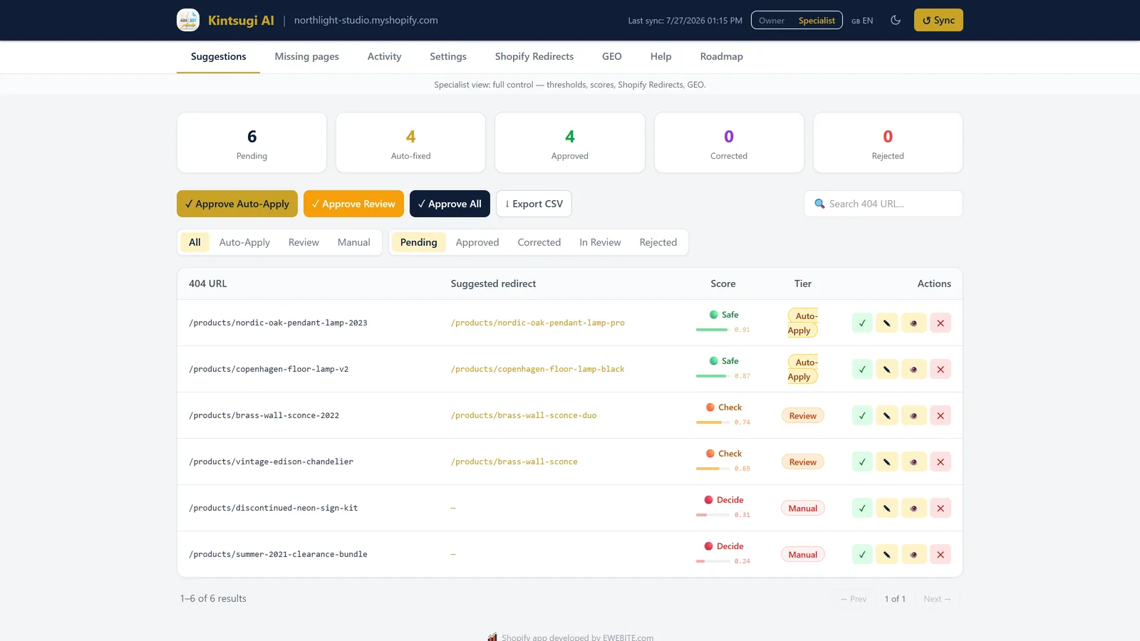Edit redirect for nordic-oak-pendant-lamp-2023 row

click(x=887, y=323)
